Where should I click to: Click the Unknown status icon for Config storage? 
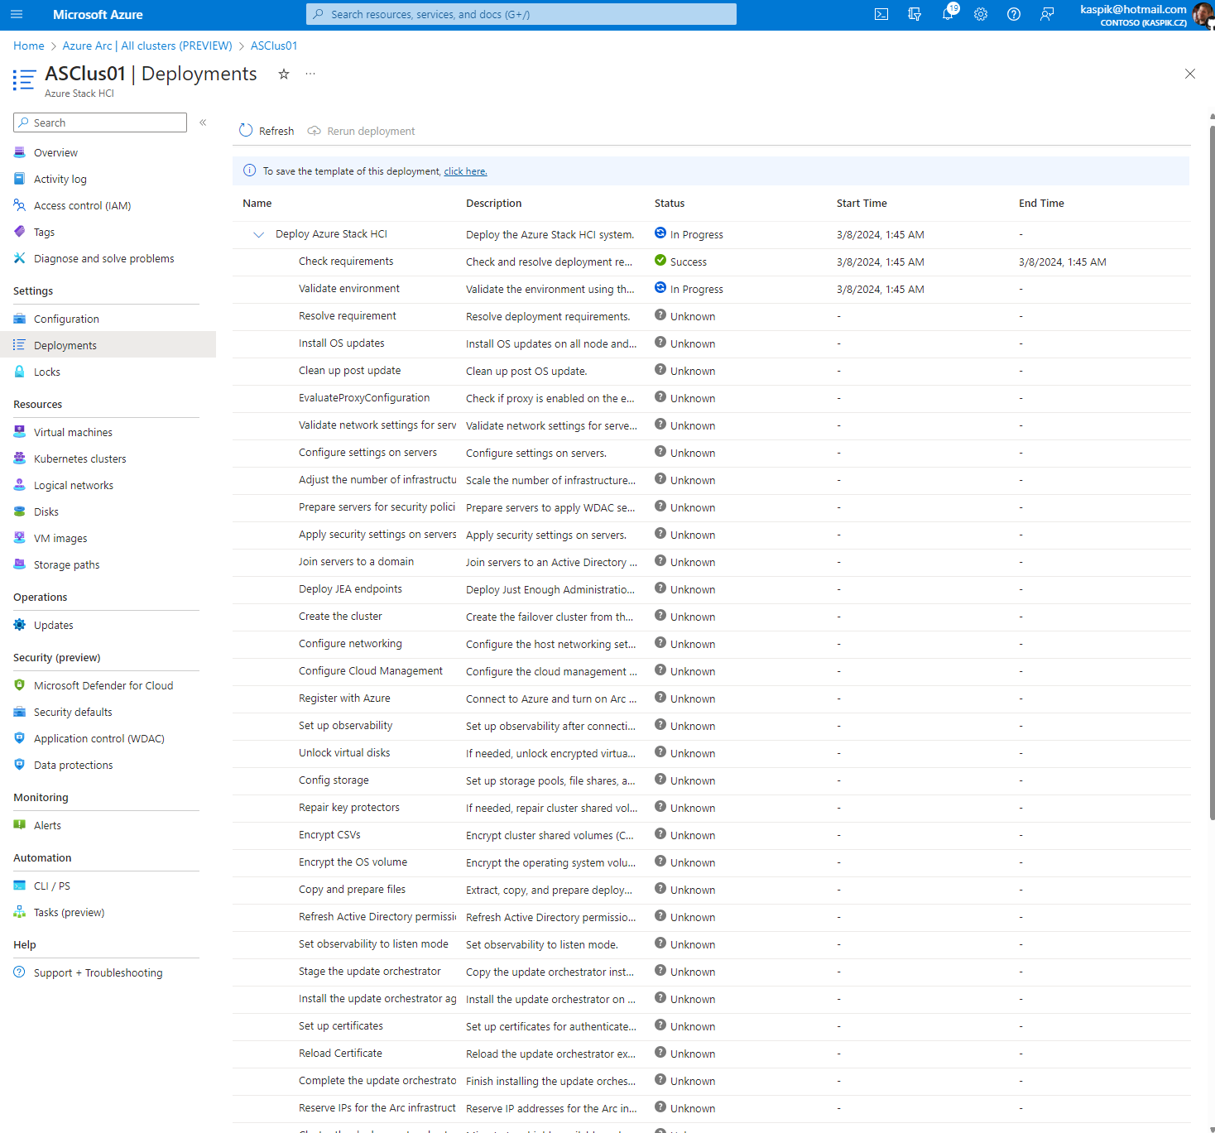point(660,780)
